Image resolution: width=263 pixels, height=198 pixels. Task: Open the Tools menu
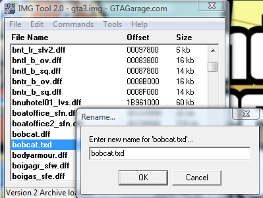112,24
